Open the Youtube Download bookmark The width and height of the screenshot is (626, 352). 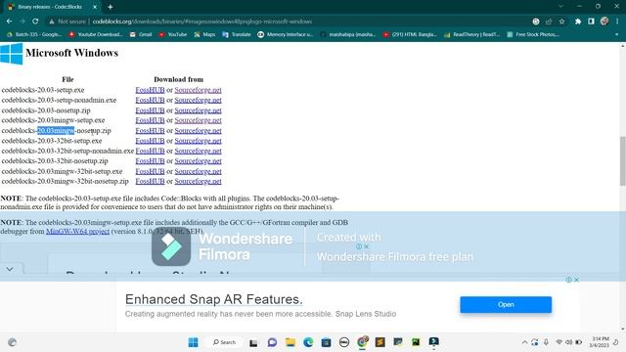tap(96, 35)
